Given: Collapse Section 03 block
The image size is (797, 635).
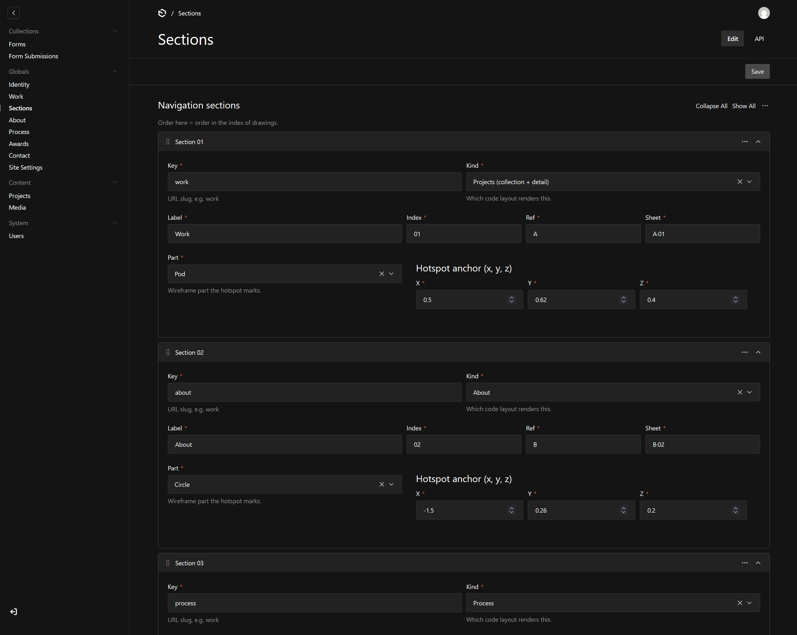Looking at the screenshot, I should click(x=758, y=563).
